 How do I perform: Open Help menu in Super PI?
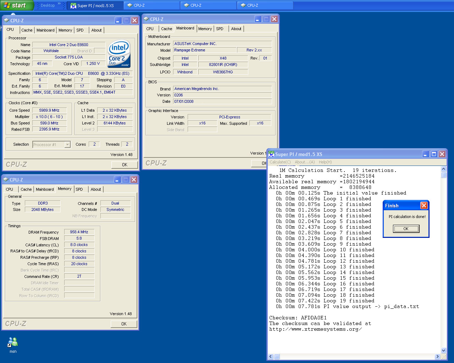(325, 162)
